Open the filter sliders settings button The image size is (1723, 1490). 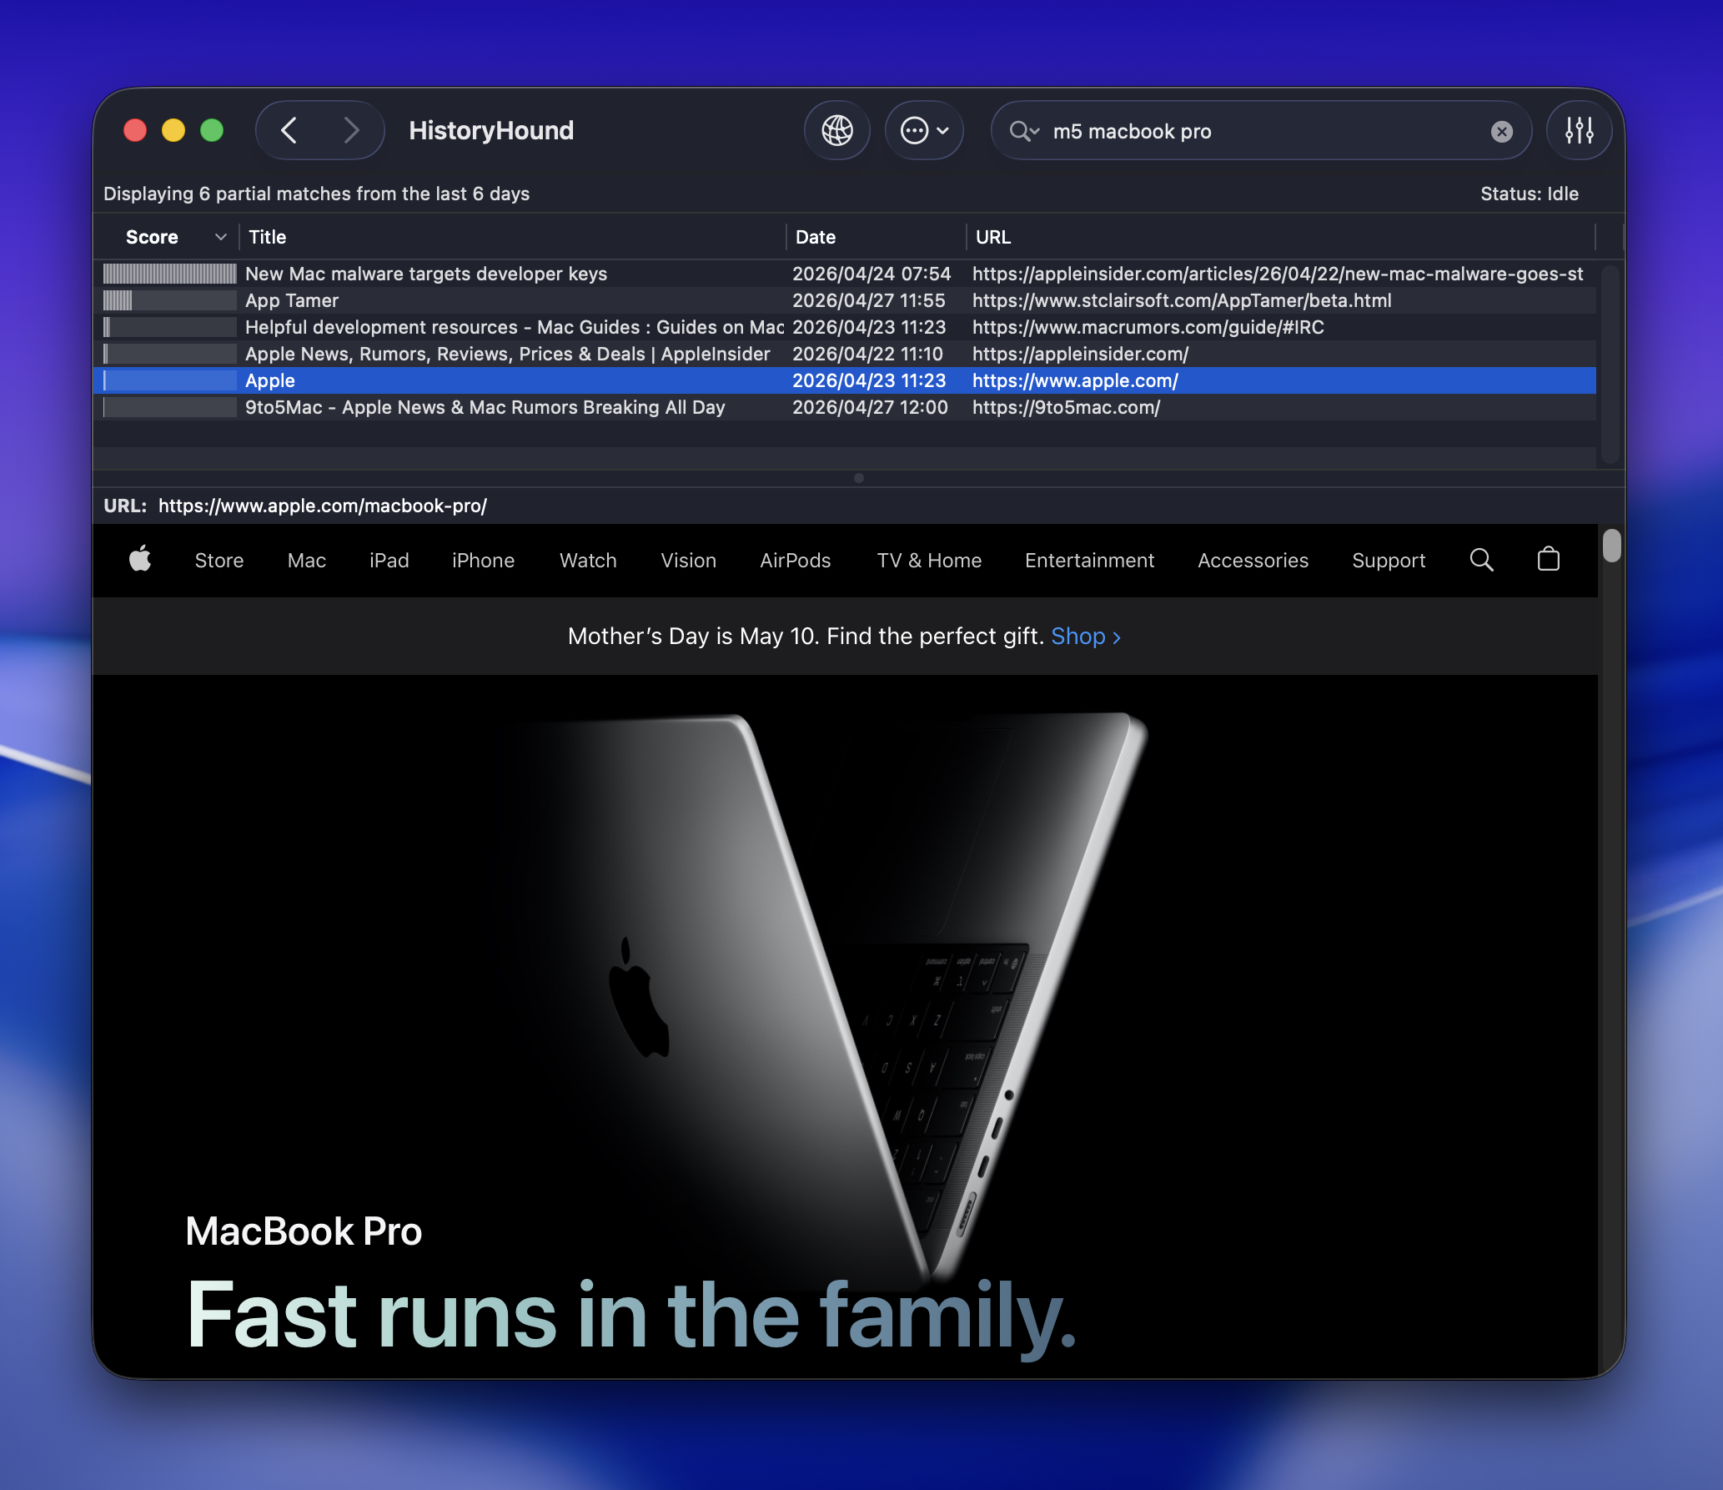coord(1579,131)
